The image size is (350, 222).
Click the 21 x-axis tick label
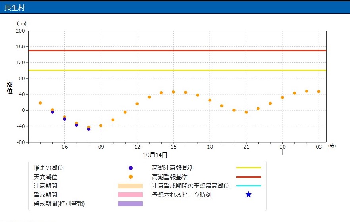(246, 147)
